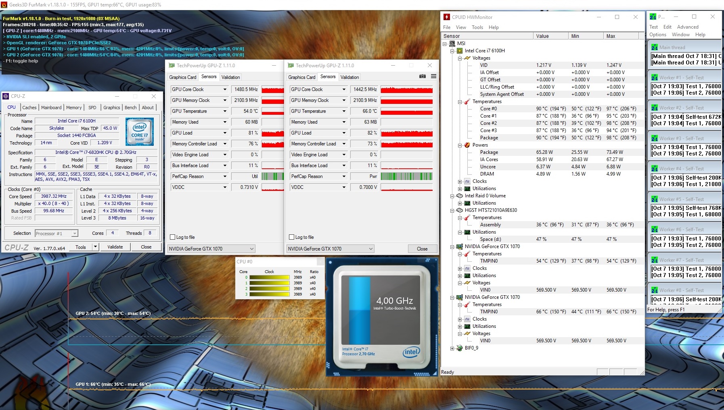Click the Intel Core i7 6100H chip icon

point(460,51)
